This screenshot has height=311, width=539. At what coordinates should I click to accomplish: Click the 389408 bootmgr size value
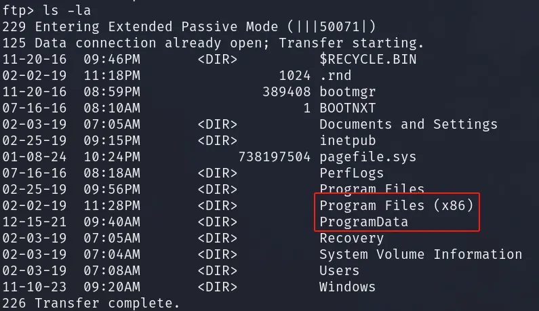[x=286, y=92]
